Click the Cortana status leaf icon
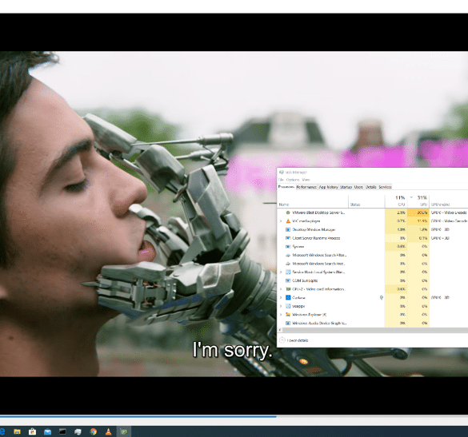468x437 pixels. click(381, 297)
